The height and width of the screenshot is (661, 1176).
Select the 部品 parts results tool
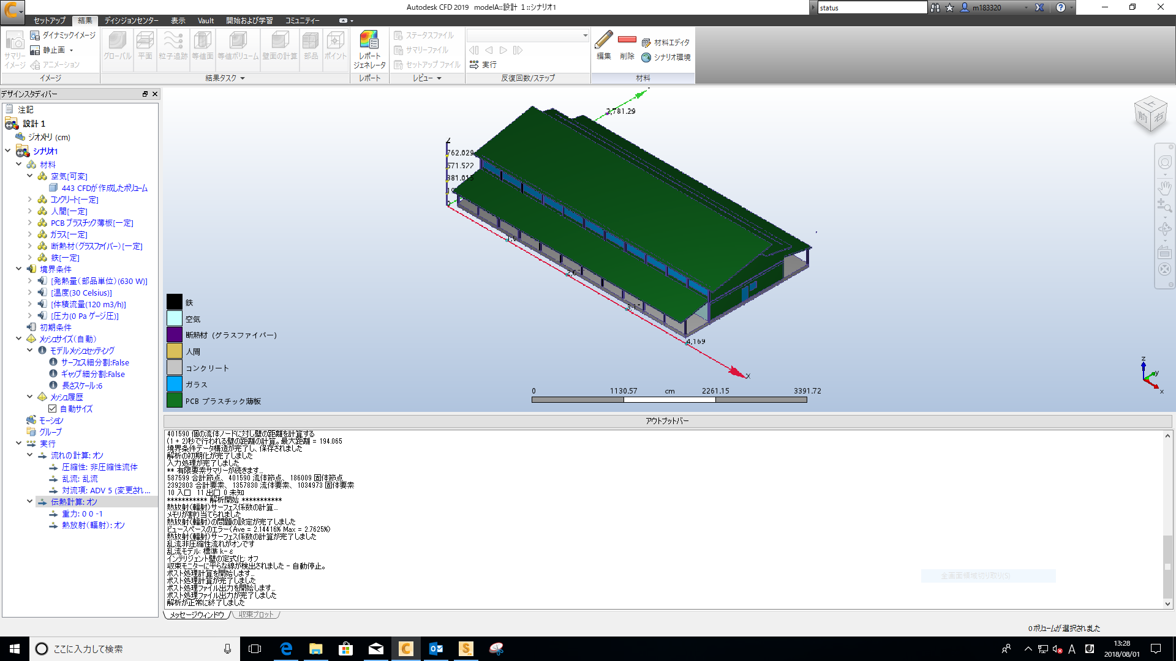(x=311, y=45)
